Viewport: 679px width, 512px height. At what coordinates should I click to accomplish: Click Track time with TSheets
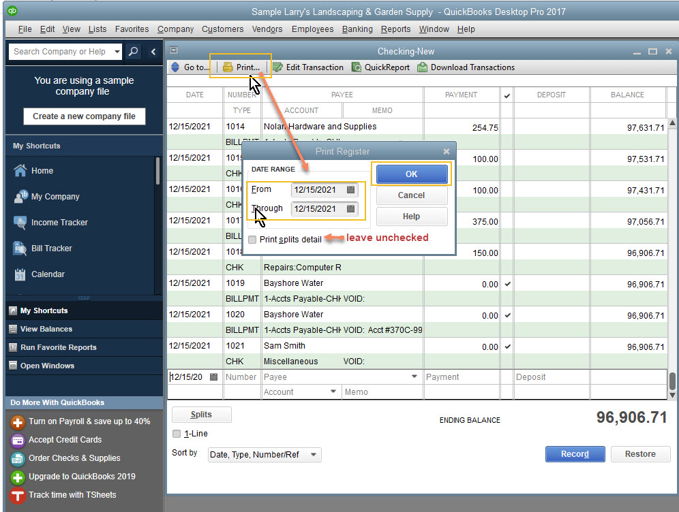[72, 495]
